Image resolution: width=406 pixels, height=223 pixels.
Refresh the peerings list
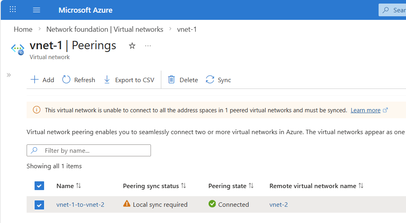click(x=79, y=80)
